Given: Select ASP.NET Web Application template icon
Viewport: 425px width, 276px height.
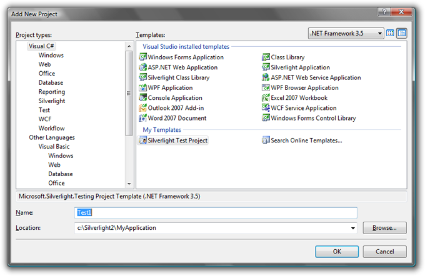Looking at the screenshot, I should click(x=142, y=67).
